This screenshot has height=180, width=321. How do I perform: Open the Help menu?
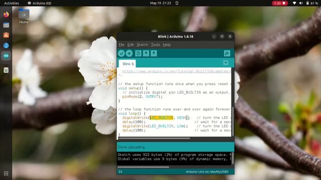point(167,44)
